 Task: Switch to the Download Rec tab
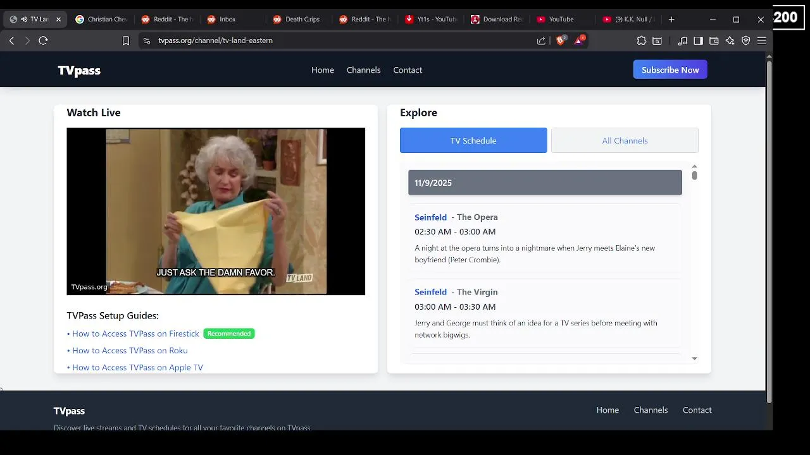pos(496,20)
